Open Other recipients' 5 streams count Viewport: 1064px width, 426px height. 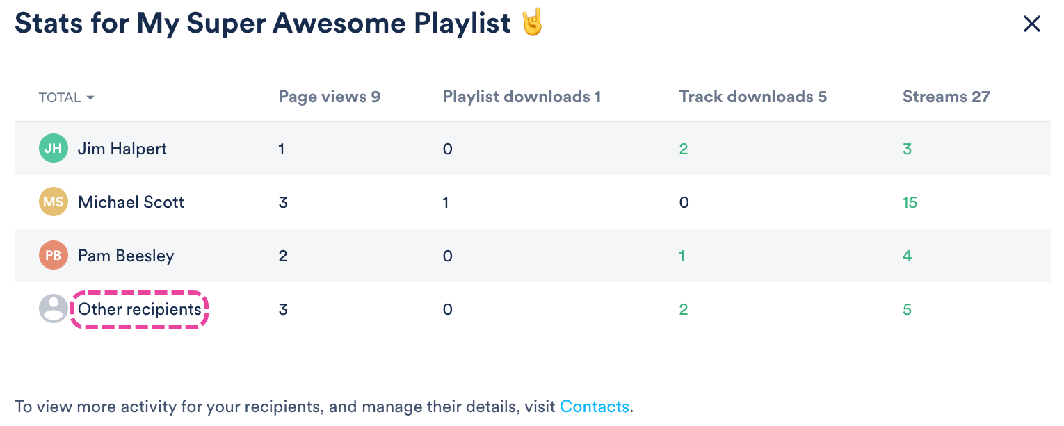pyautogui.click(x=907, y=309)
